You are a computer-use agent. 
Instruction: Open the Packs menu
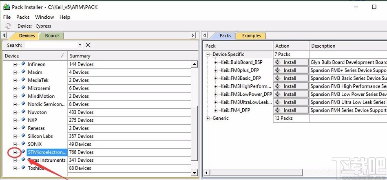point(23,17)
